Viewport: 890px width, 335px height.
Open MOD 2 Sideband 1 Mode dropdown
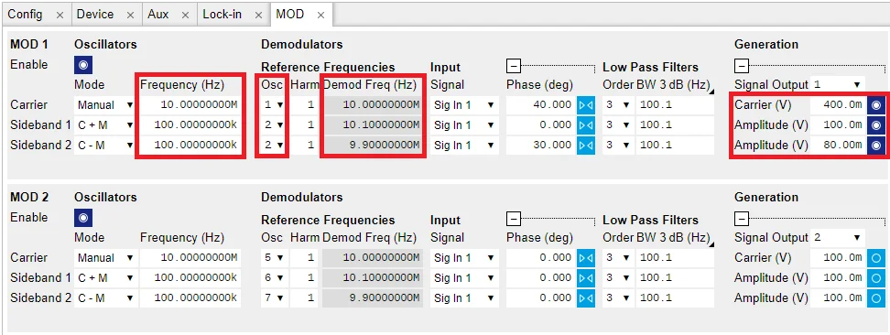105,277
